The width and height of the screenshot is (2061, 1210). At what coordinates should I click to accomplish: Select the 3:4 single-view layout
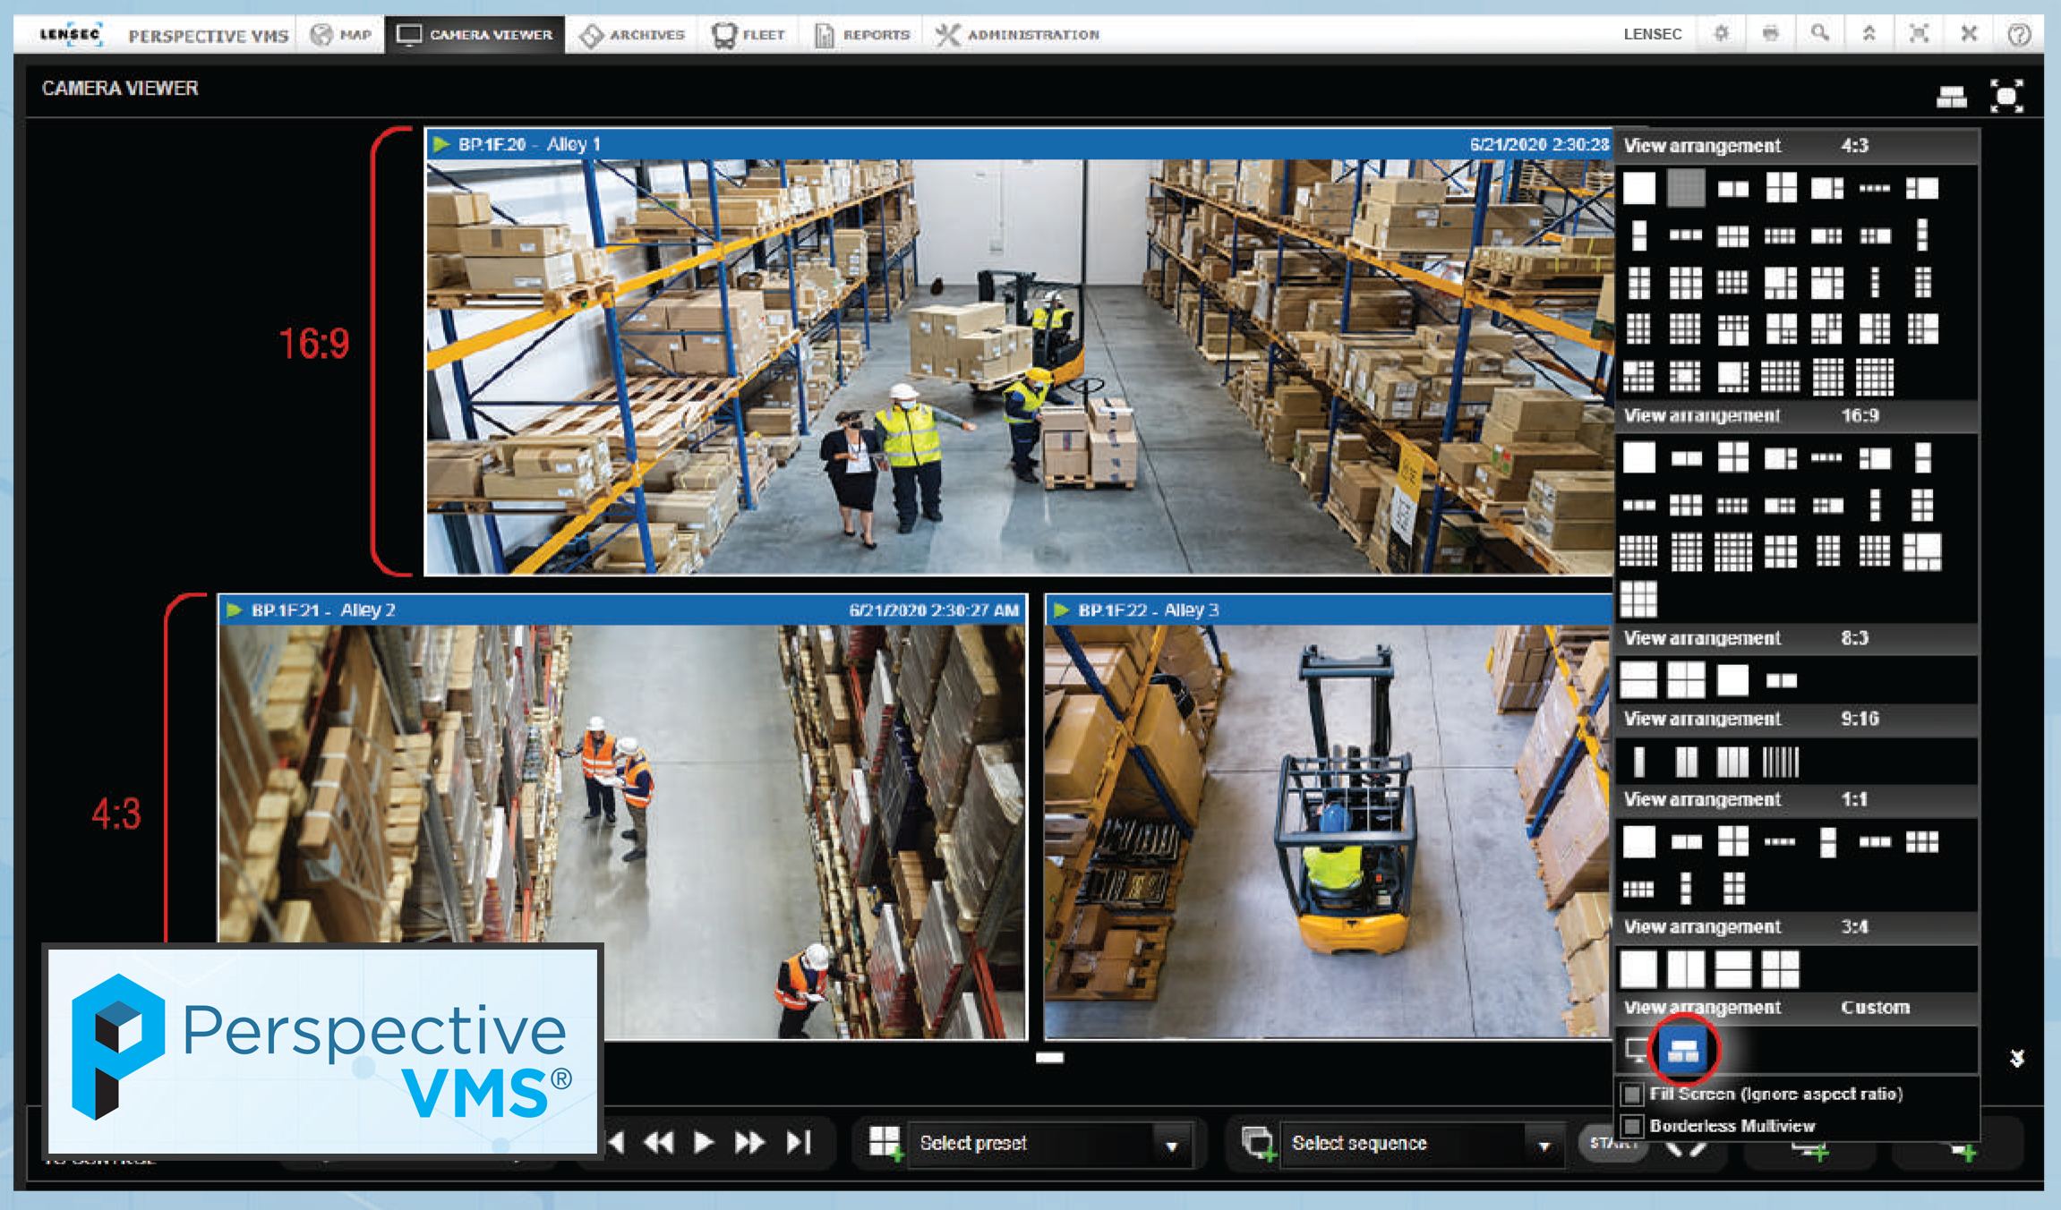(x=1638, y=969)
